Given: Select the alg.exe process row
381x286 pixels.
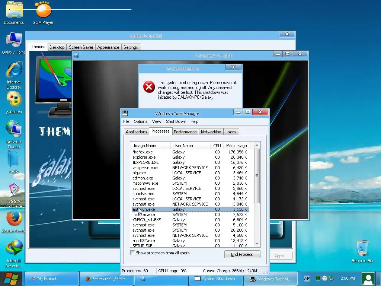Looking at the screenshot, I should (x=190, y=173).
